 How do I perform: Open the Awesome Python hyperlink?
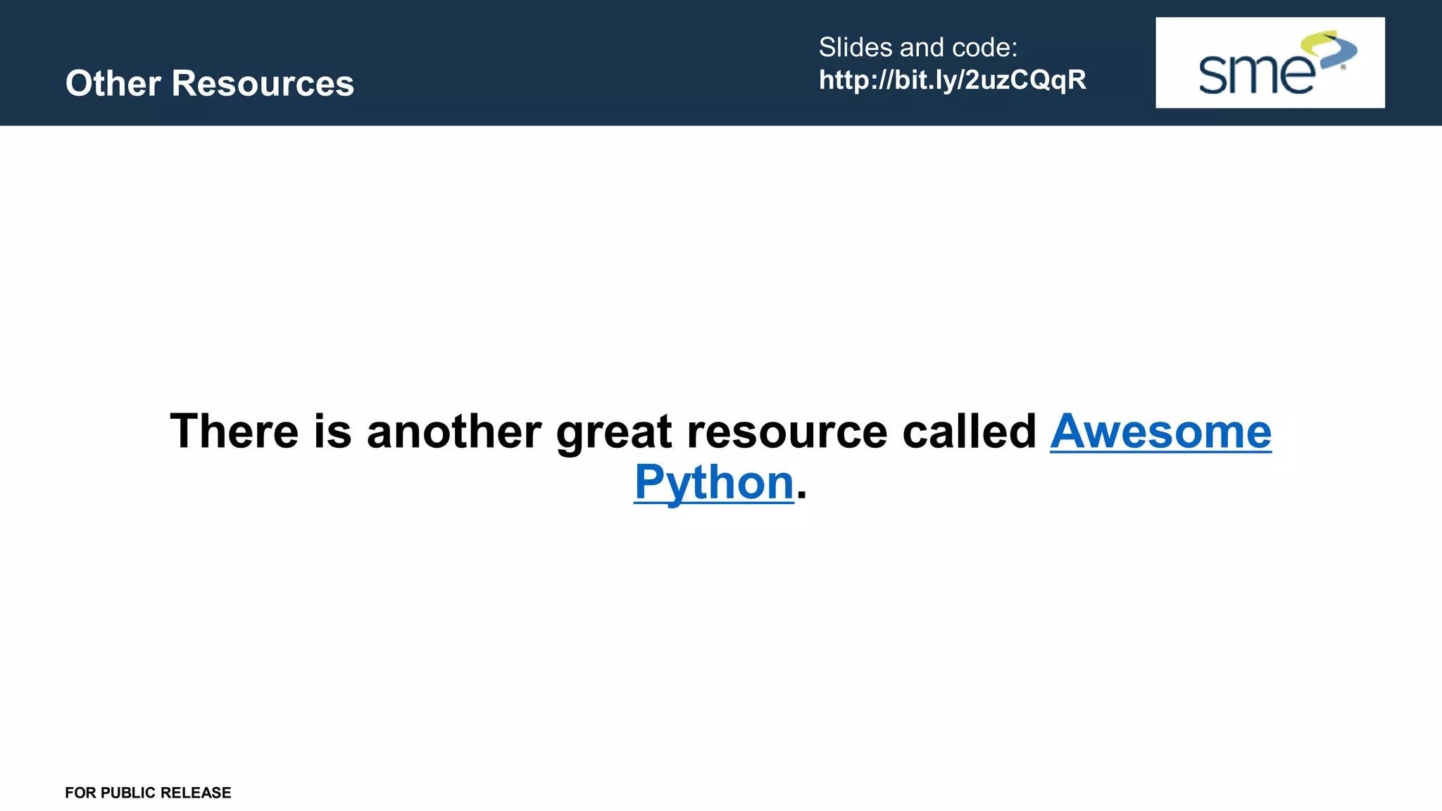point(1160,431)
